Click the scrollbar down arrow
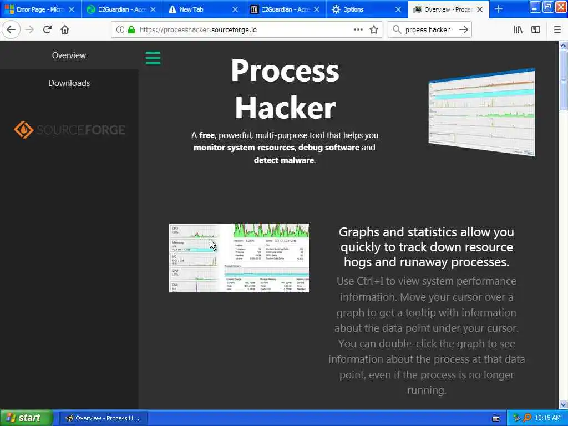568x426 pixels. coord(563,404)
